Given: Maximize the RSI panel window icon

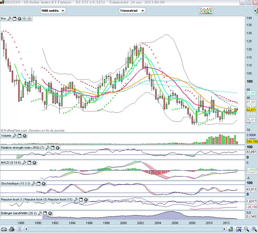Looking at the screenshot, I should pyautogui.click(x=52, y=148).
